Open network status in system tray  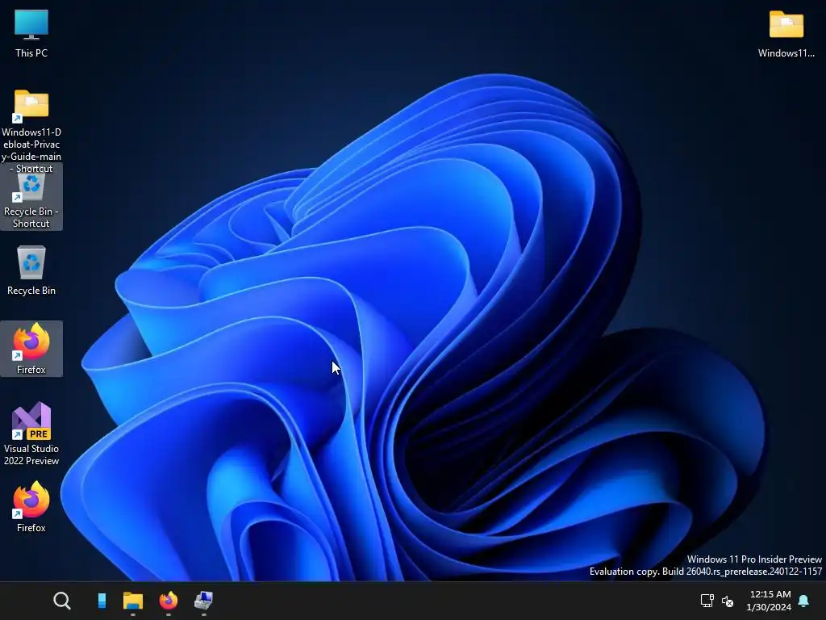[707, 601]
